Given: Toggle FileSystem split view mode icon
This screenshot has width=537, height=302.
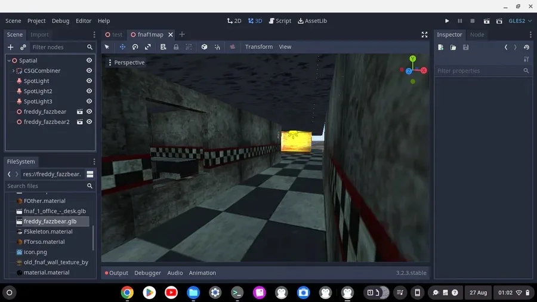Looking at the screenshot, I should point(90,174).
